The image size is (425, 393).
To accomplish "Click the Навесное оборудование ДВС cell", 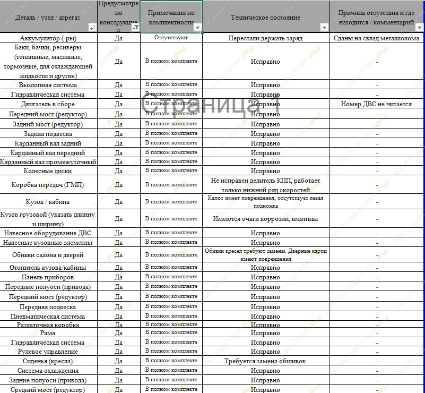I will tap(48, 233).
